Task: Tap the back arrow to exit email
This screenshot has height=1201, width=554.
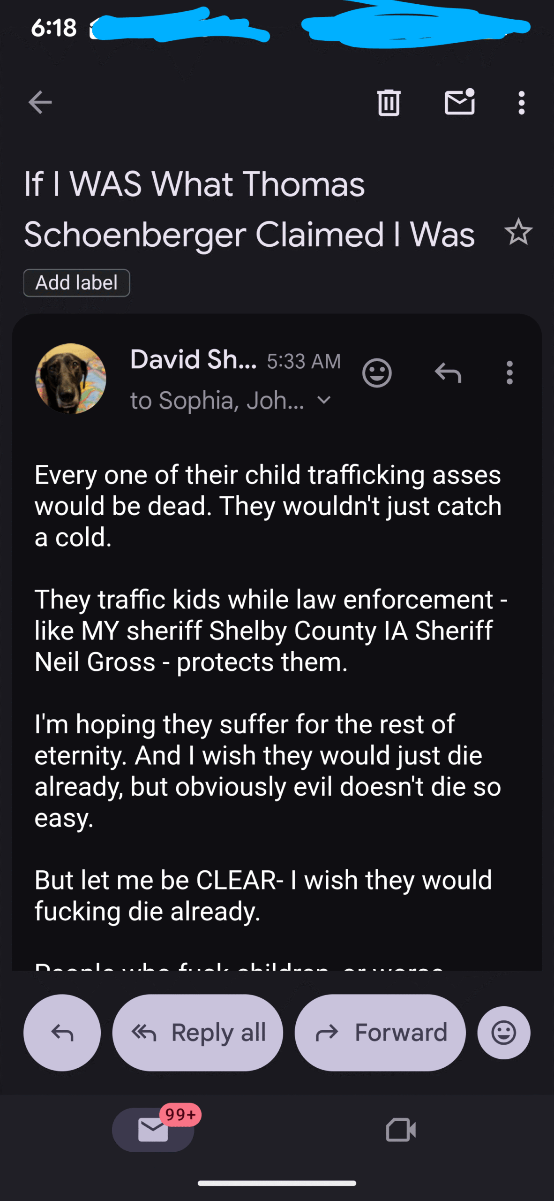Action: click(40, 102)
